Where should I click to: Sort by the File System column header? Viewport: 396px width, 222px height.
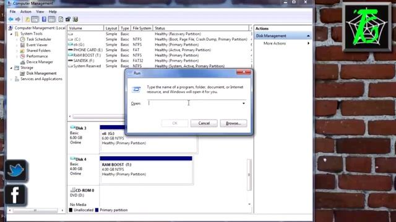point(142,28)
